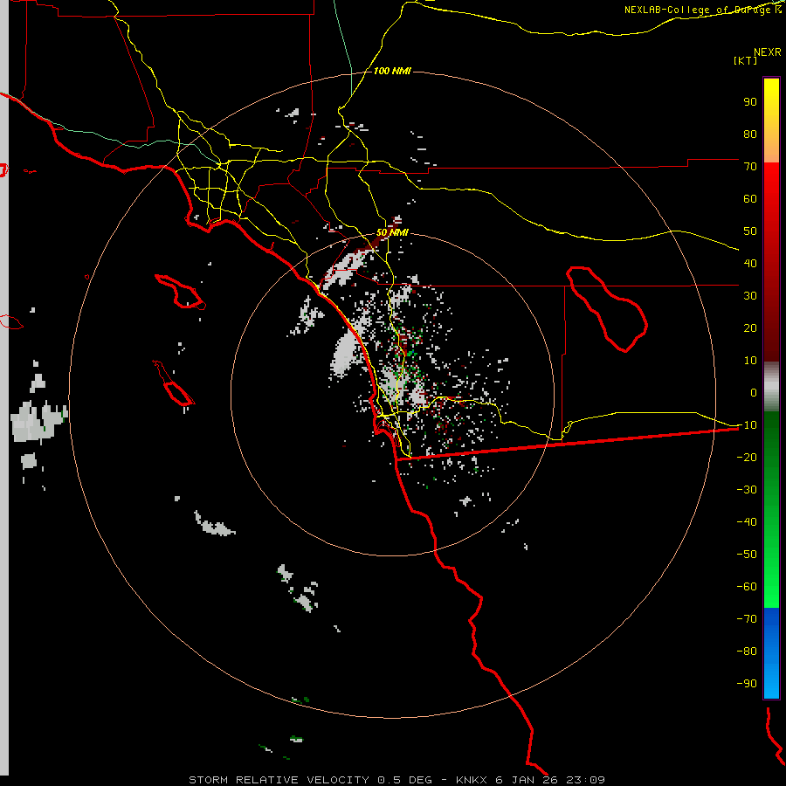
Task: Click the "100 NMI" range ring label
Action: (x=392, y=72)
